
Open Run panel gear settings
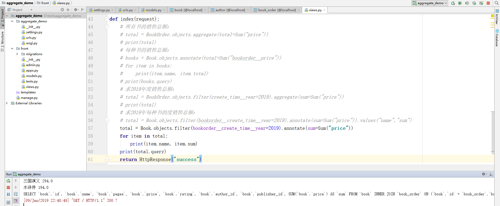(x=484, y=174)
